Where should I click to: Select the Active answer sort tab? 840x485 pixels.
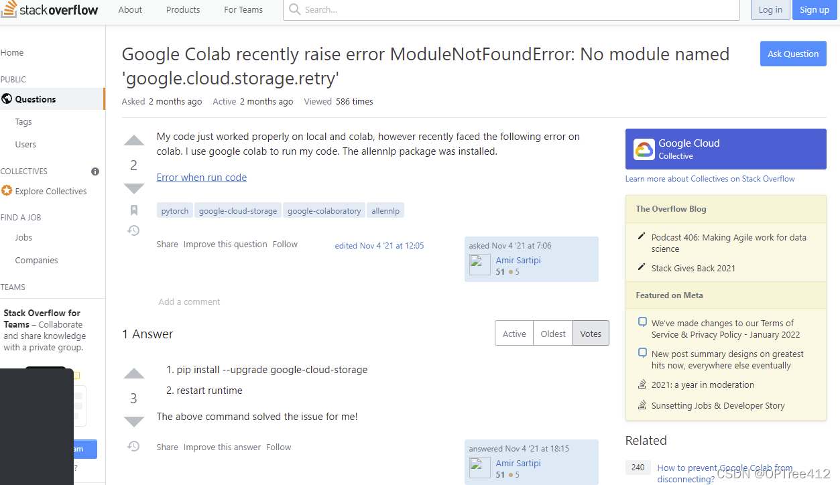click(x=514, y=333)
